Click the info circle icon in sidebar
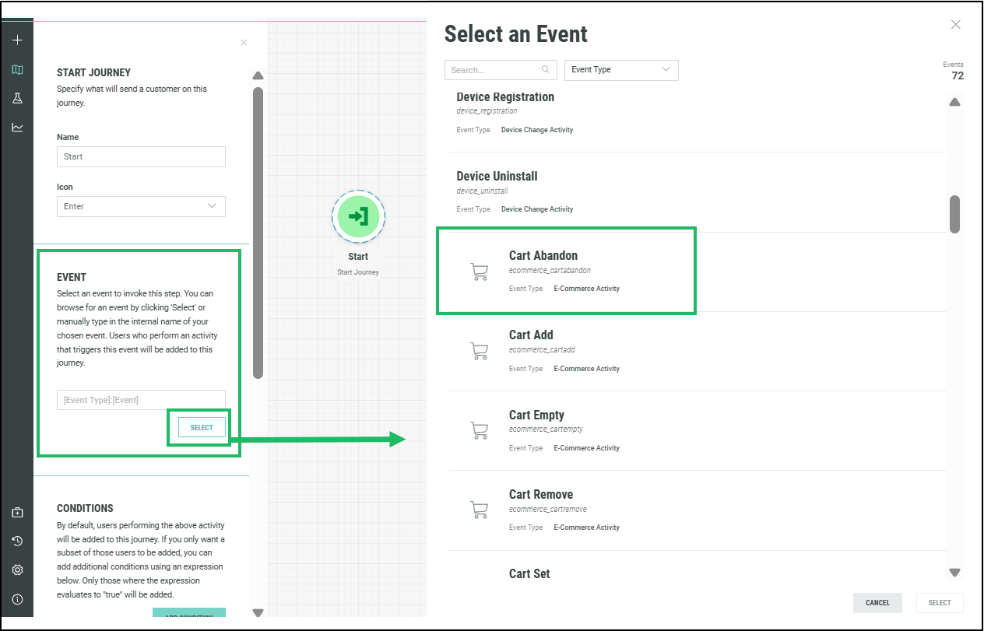 [17, 599]
